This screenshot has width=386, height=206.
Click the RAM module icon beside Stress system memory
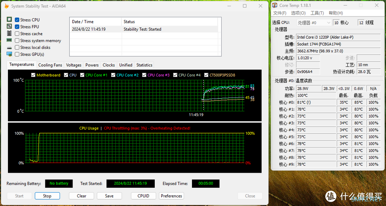9,40
